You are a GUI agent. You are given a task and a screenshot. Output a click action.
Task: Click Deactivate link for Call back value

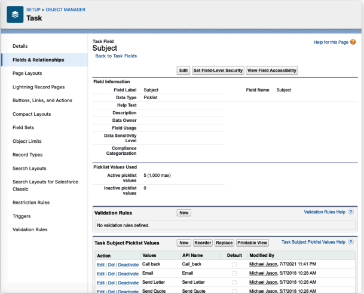pyautogui.click(x=128, y=265)
